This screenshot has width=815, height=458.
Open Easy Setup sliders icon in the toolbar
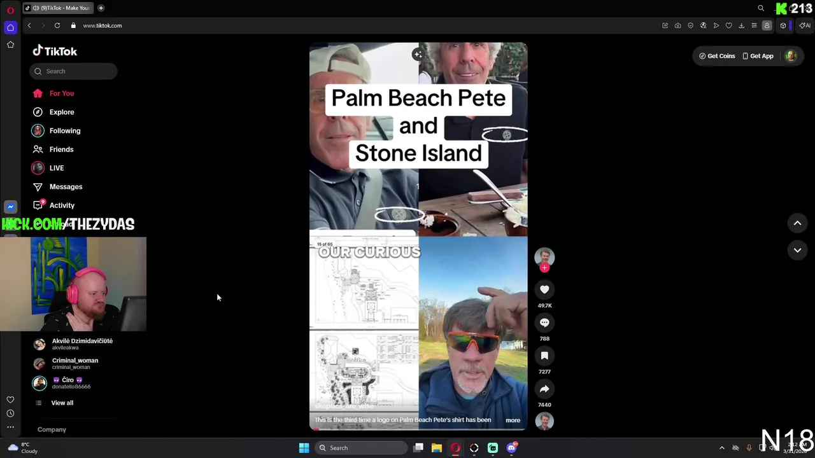pos(754,25)
